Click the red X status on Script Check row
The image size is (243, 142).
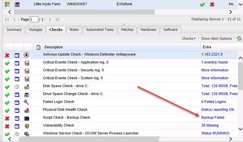[7, 118]
